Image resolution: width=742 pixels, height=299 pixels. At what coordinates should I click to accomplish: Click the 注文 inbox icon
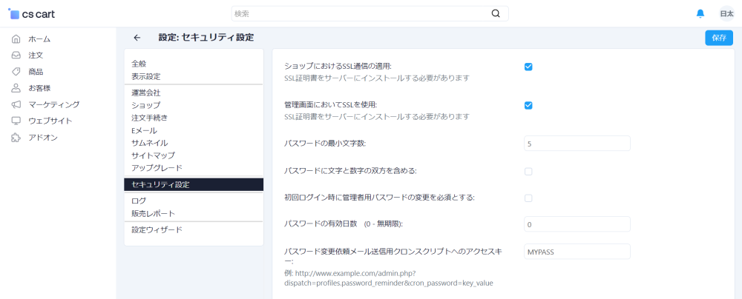16,56
